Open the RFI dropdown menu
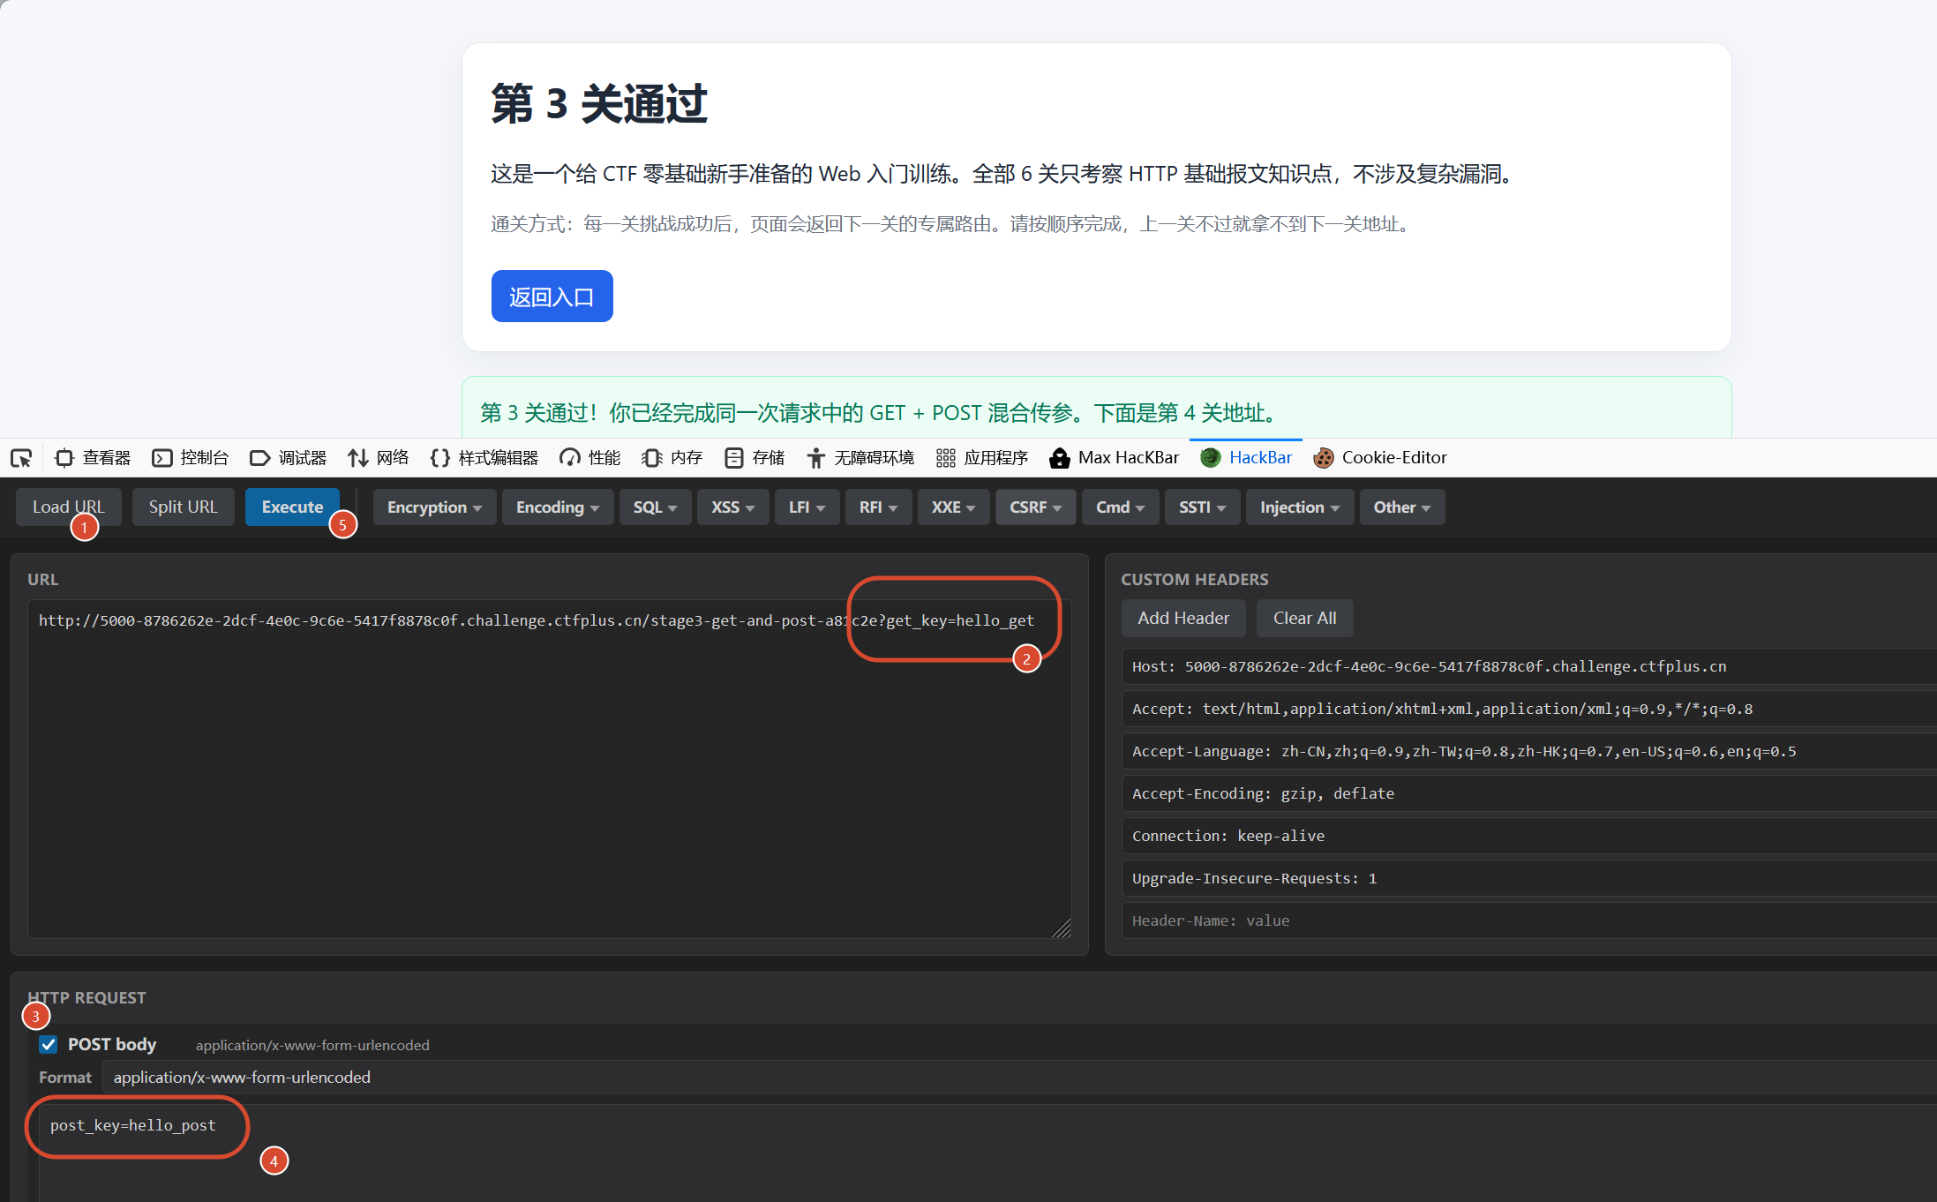This screenshot has width=1937, height=1202. click(x=878, y=507)
